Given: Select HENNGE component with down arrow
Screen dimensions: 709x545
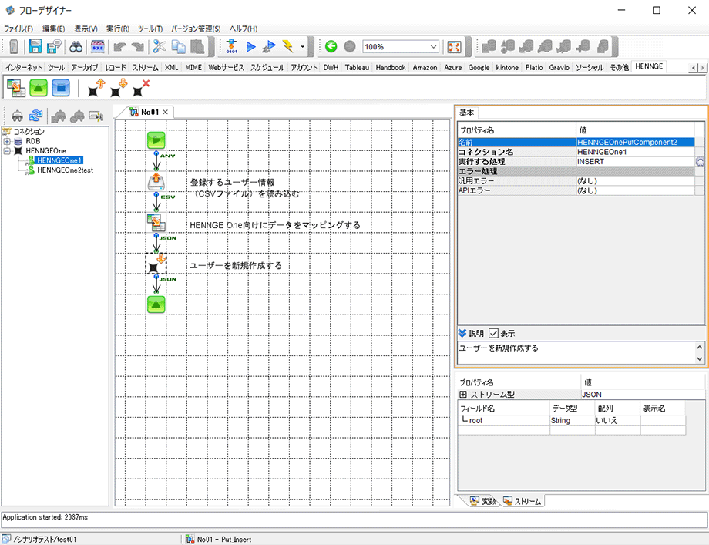Looking at the screenshot, I should (119, 88).
